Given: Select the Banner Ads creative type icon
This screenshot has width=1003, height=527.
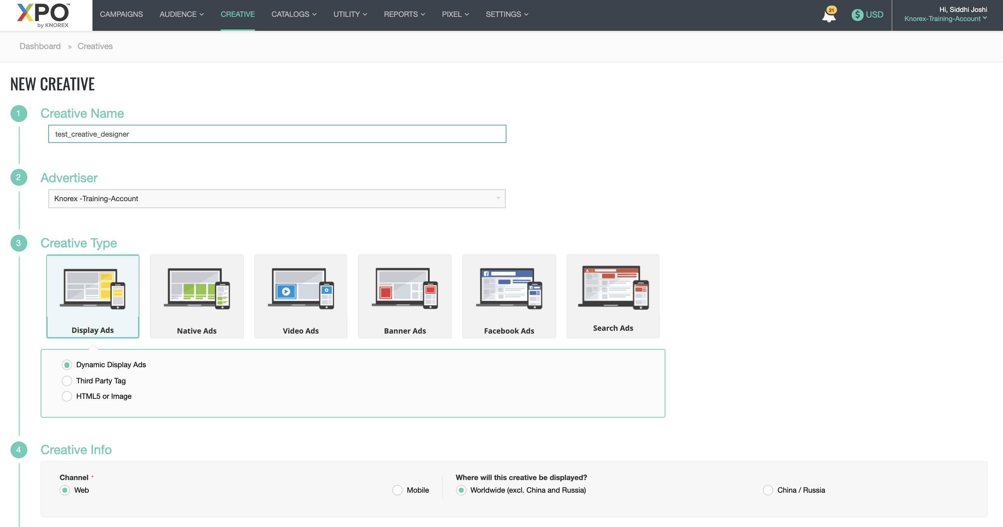Looking at the screenshot, I should [404, 289].
